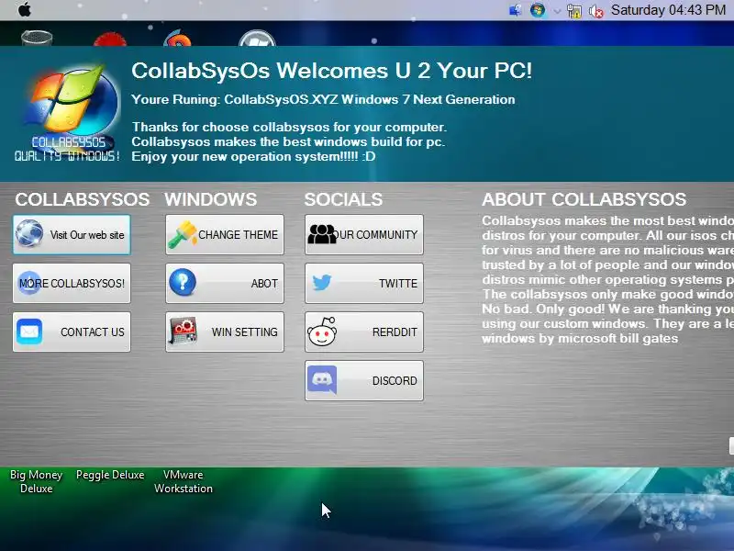Click the SOCIALS section heading
This screenshot has height=551, width=734.
(343, 199)
